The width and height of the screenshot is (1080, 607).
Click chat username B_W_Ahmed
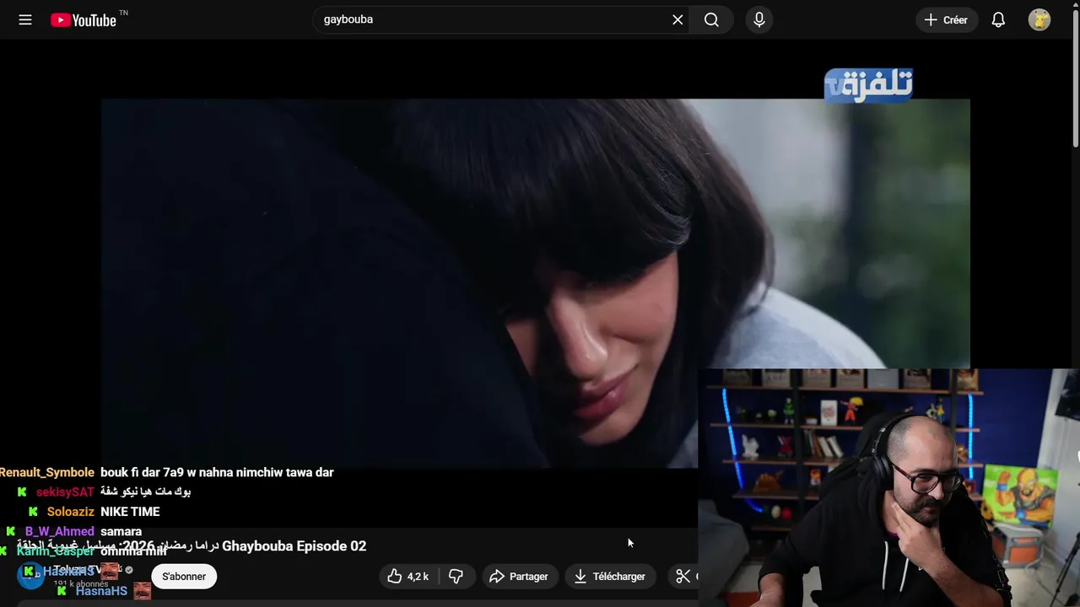coord(59,532)
